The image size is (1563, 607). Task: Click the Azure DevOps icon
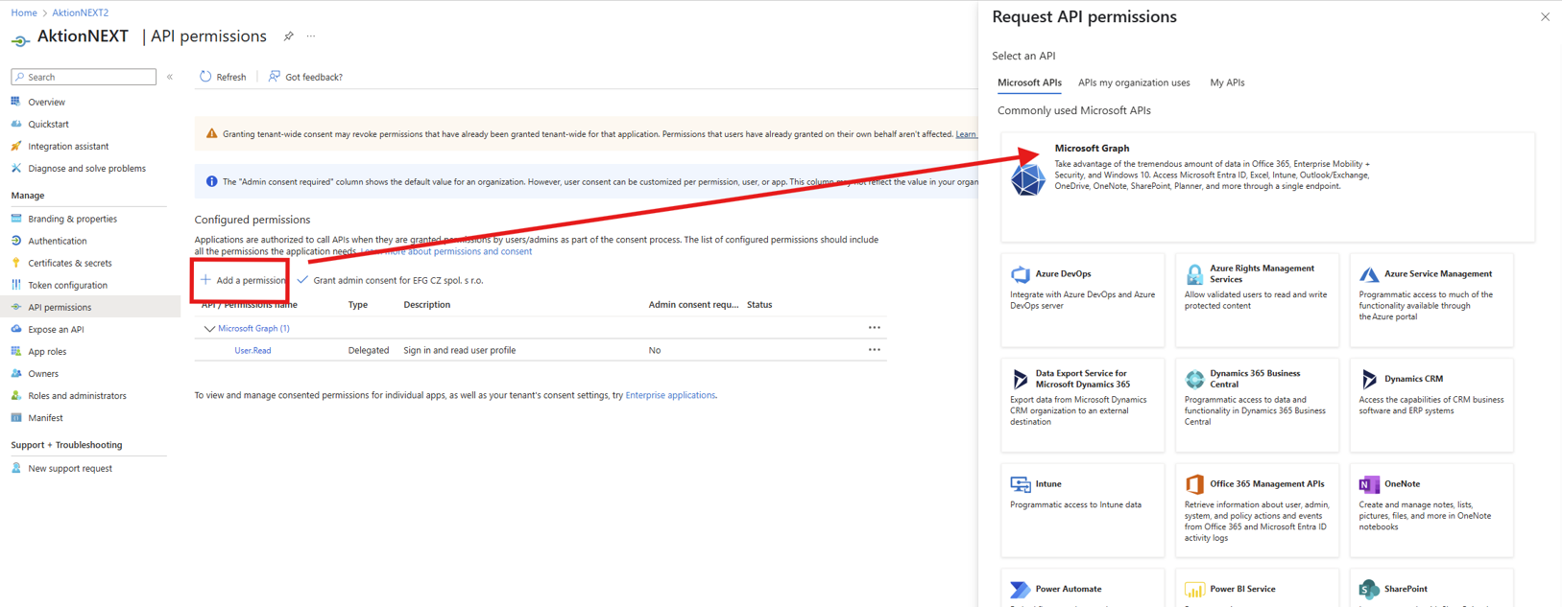[x=1020, y=274]
